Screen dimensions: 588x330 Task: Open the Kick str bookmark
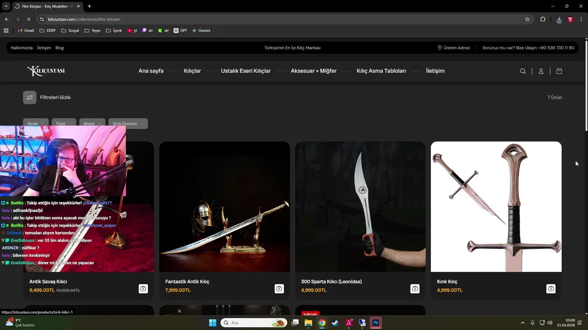[x=163, y=31]
